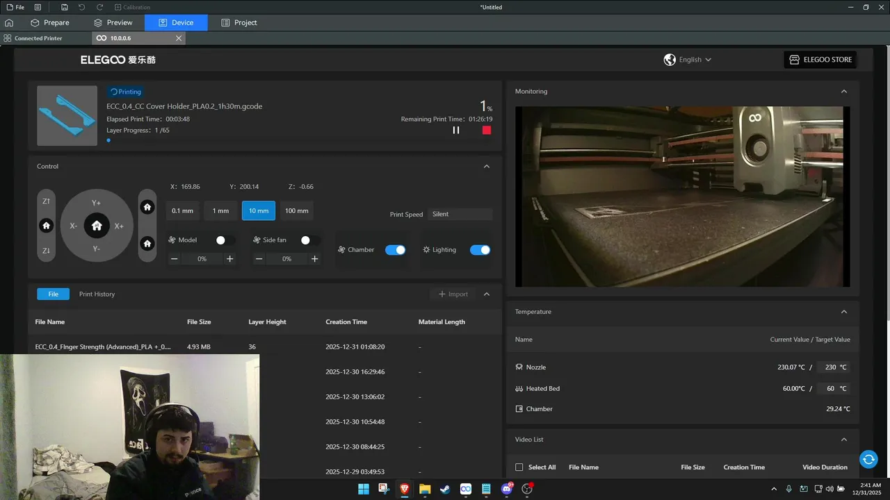Click the Nozzle target temperature field

pos(833,367)
